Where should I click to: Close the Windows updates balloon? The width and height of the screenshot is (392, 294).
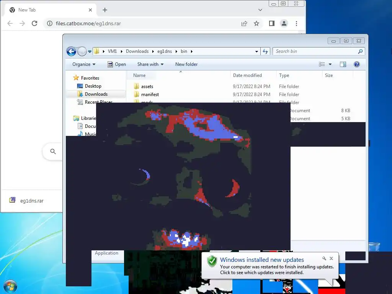pyautogui.click(x=331, y=258)
